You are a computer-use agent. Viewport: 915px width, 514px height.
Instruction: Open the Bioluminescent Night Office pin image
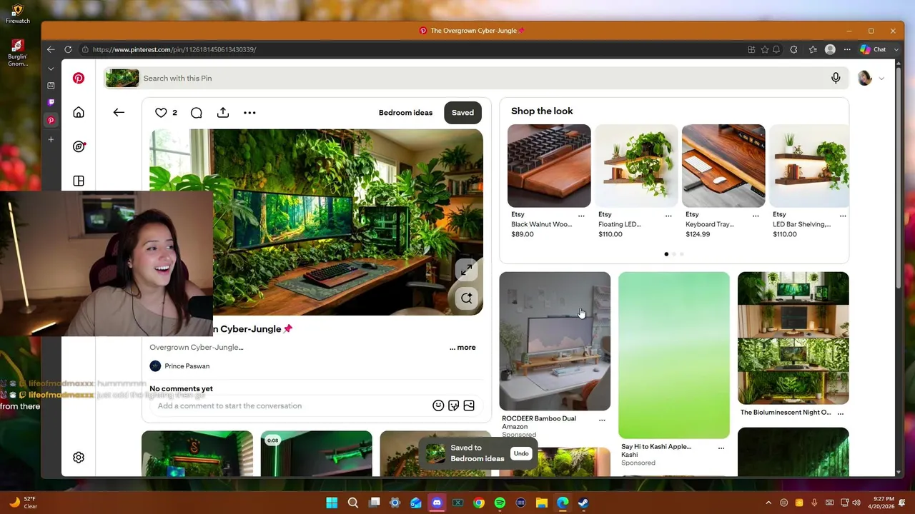(x=793, y=338)
